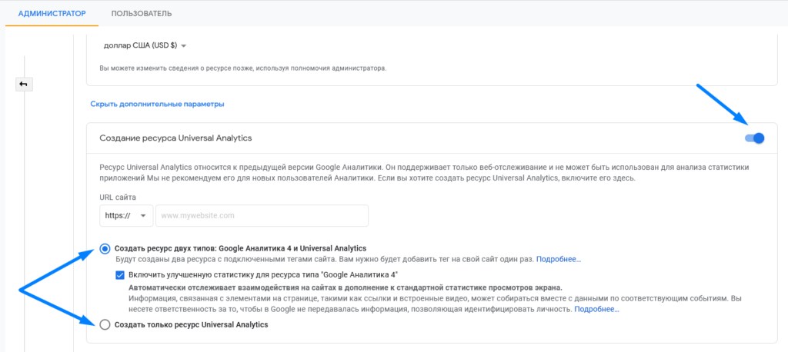This screenshot has width=788, height=352.
Task: Click the bold text 'Автоматически отслеживает взаимодействия на сайтах'
Action: tap(346, 287)
